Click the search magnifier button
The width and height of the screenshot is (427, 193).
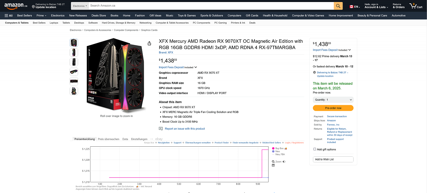[x=338, y=6]
